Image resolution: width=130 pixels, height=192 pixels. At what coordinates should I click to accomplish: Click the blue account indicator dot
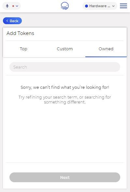point(87,6)
